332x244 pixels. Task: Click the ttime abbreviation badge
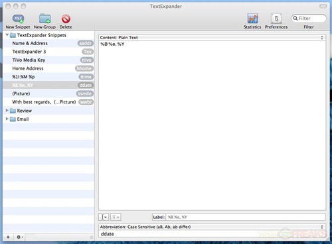tap(86, 77)
